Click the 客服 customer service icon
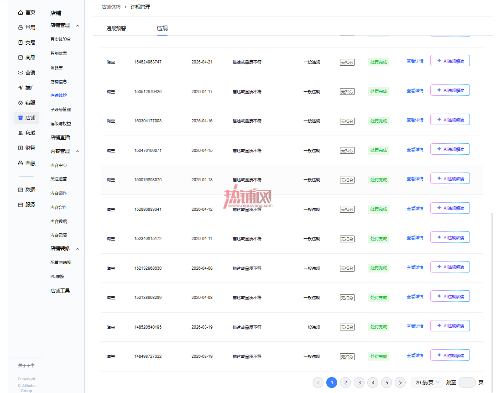 (x=21, y=103)
